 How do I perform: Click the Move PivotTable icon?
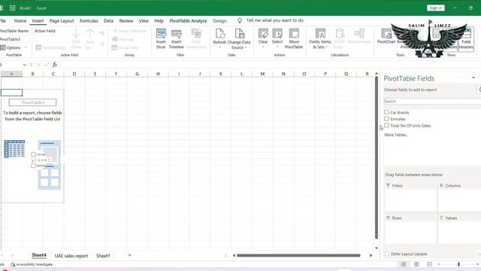coord(294,33)
